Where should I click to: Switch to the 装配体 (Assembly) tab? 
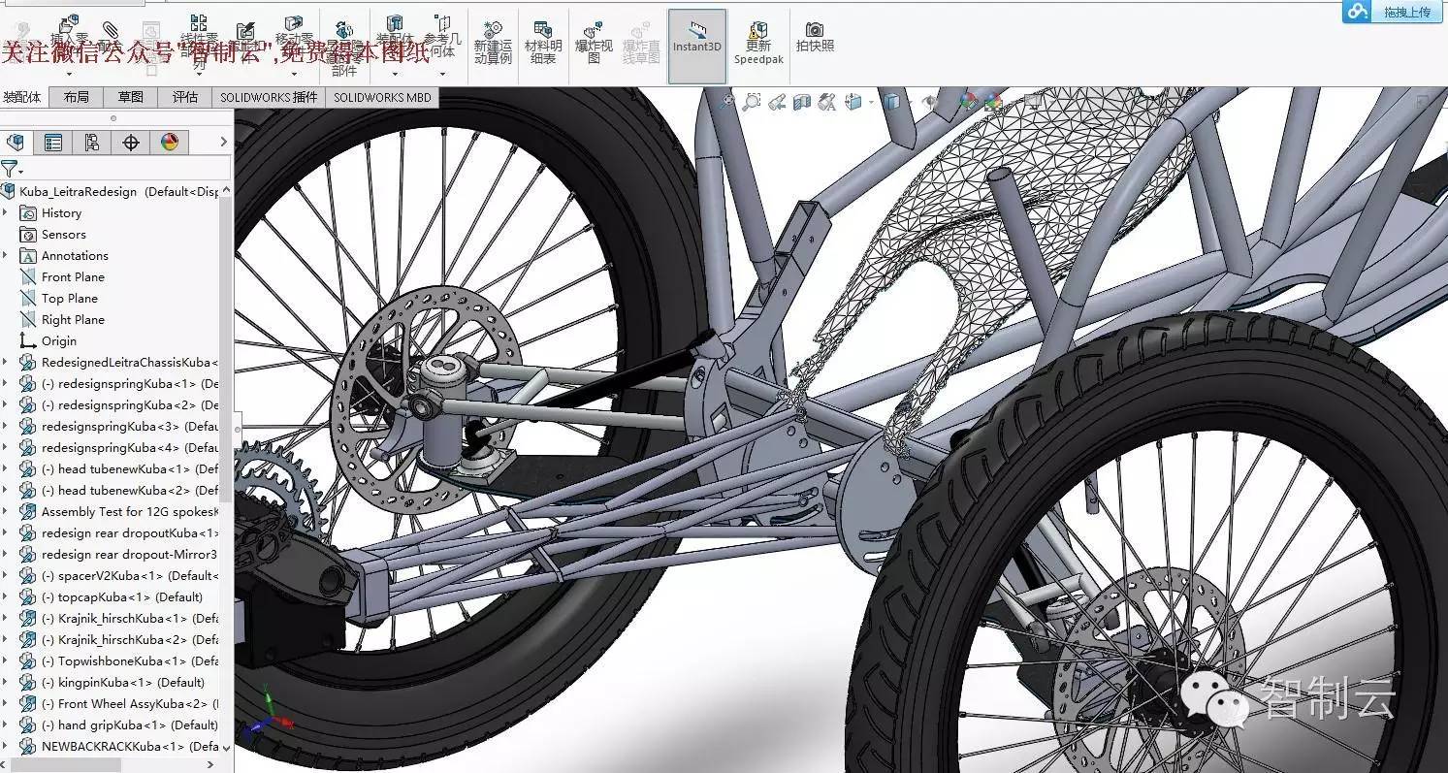(x=23, y=97)
